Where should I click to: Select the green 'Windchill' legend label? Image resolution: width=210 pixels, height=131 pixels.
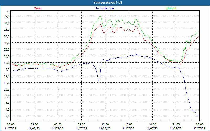click(171, 8)
